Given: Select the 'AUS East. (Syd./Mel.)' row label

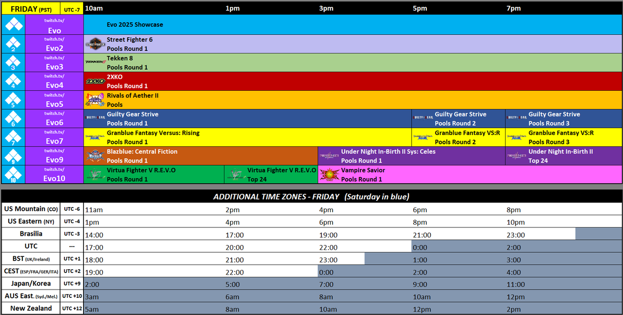Looking at the screenshot, I should [31, 296].
